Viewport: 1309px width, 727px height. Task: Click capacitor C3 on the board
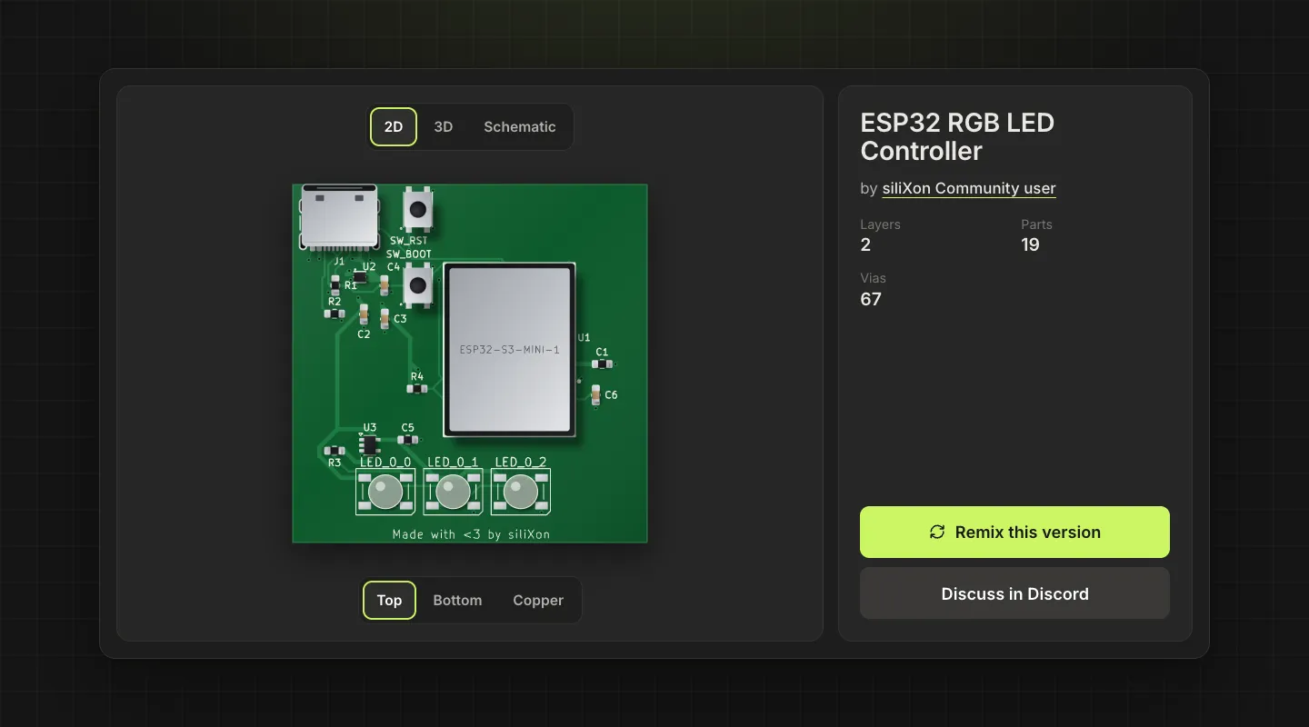pos(385,318)
